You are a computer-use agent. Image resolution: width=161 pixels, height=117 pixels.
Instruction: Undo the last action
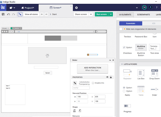8,14
